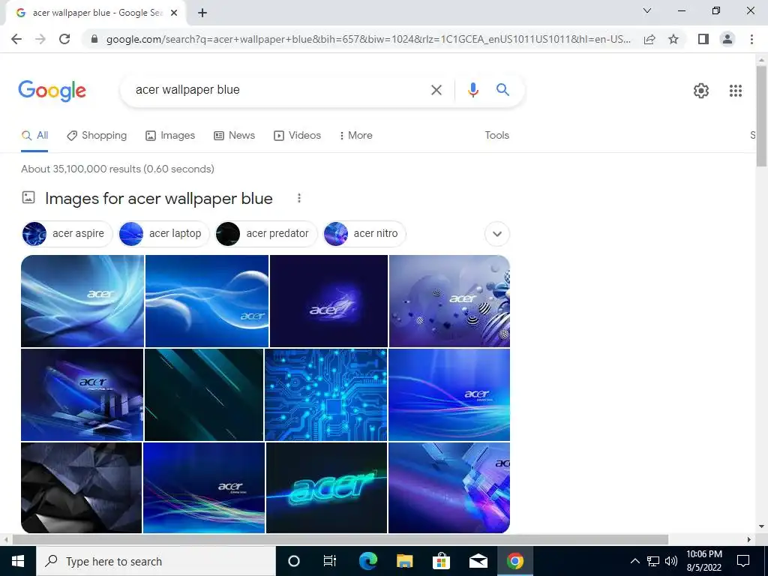Filter by acer aspire chip
This screenshot has height=576, width=768.
67,234
